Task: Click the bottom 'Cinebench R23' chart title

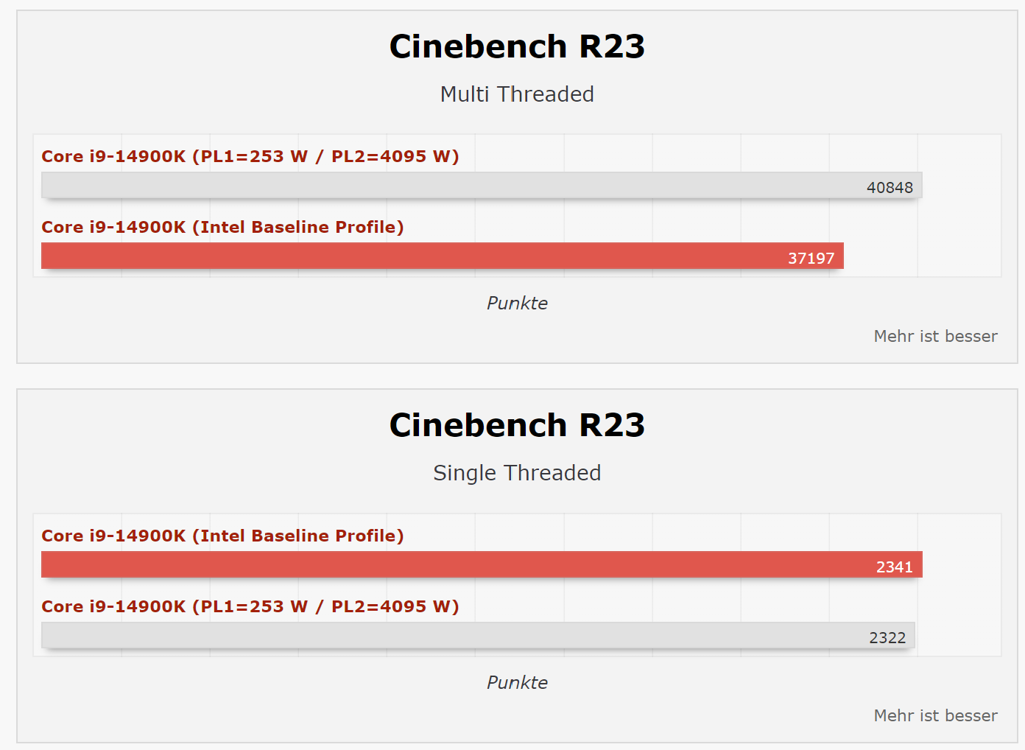Action: (x=517, y=425)
